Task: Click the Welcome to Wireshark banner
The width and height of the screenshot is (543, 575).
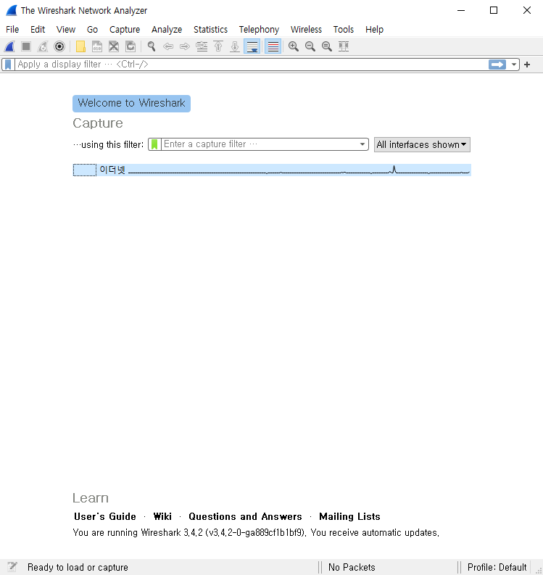Action: (x=131, y=104)
